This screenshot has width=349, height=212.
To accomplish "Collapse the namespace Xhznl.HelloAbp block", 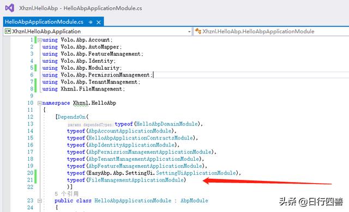I will pos(40,103).
